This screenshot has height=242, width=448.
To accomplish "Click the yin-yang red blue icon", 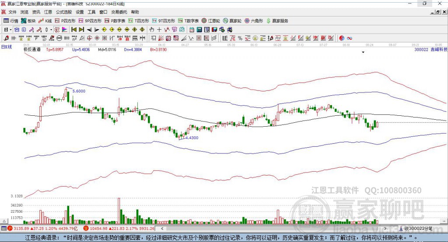I will (x=342, y=38).
